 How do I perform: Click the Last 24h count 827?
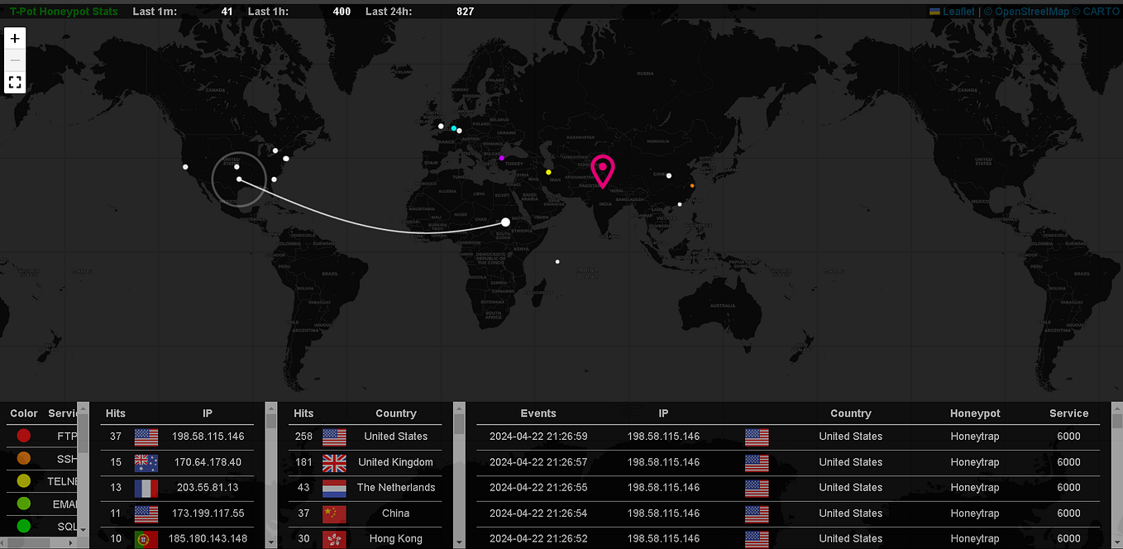click(x=466, y=12)
